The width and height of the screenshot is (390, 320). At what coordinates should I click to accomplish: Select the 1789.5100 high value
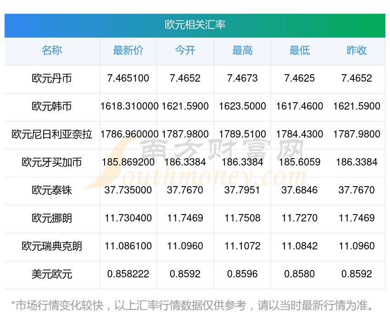[x=242, y=134]
